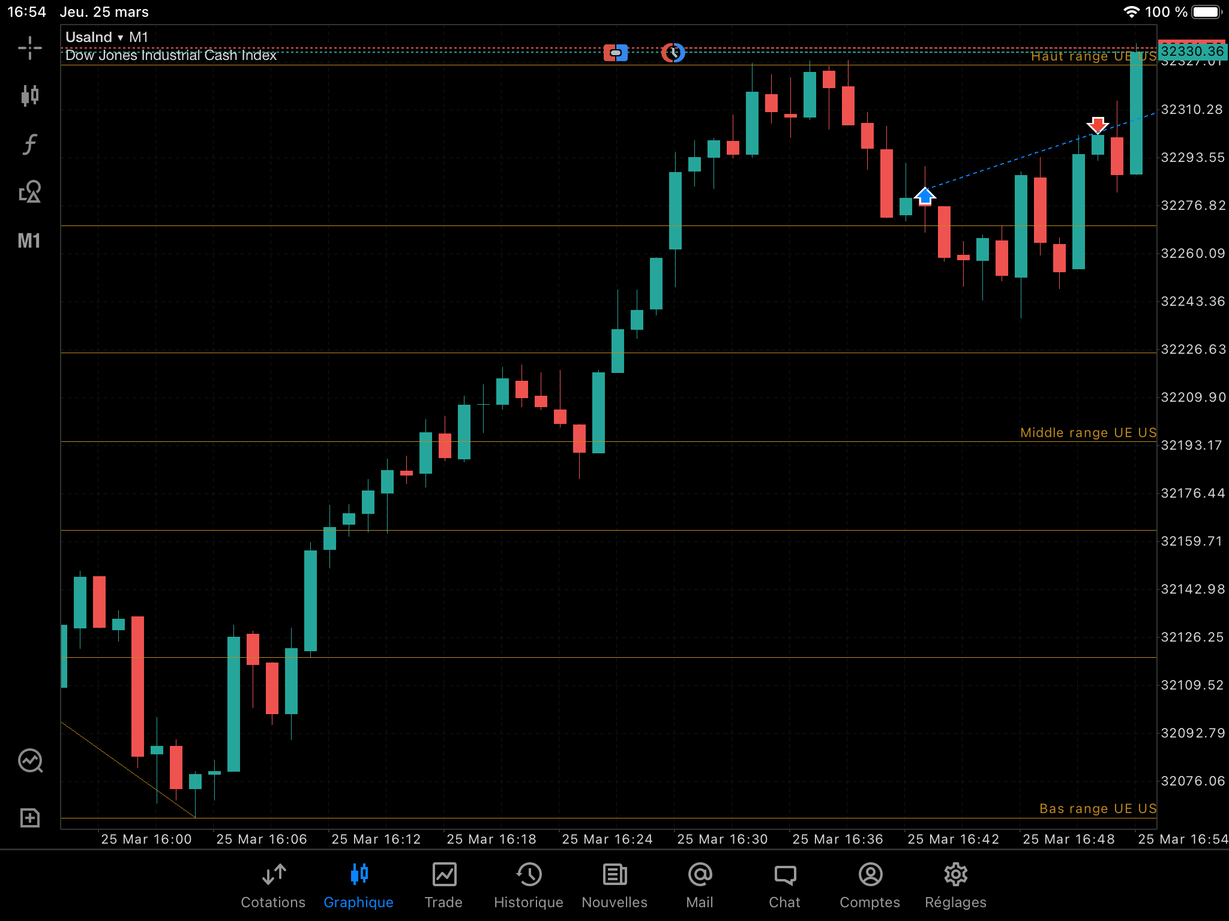Tap the red and blue order marker
The image size is (1229, 921).
(615, 53)
